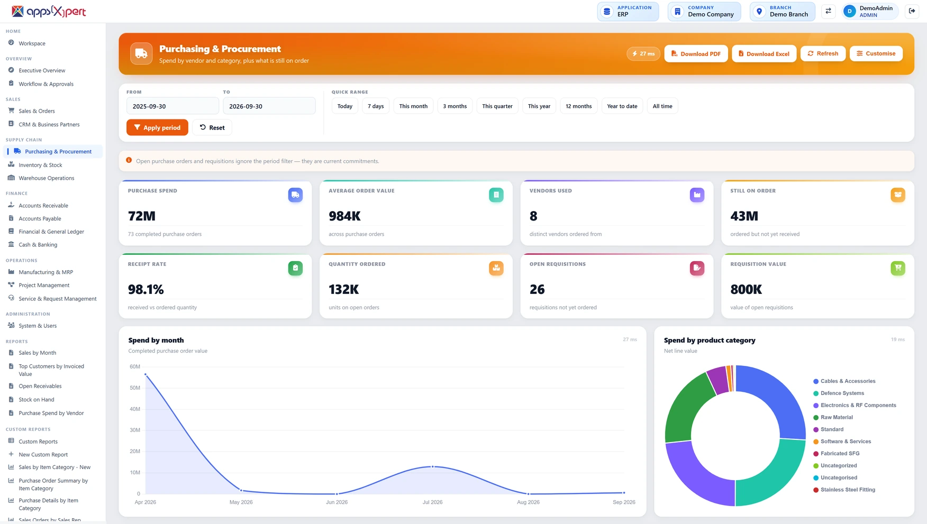This screenshot has height=524, width=927.
Task: Click the Warehouse Operations sidebar icon
Action: 11,178
